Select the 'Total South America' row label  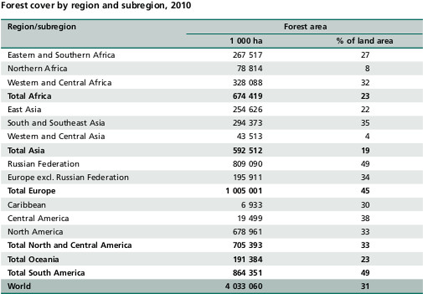pos(46,273)
